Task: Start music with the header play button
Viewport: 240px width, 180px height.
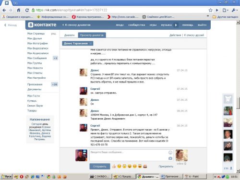Action: click(176, 25)
